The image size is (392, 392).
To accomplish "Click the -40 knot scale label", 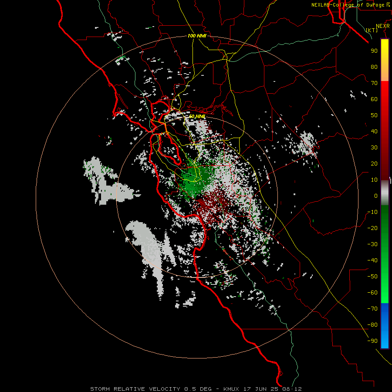I will point(372,260).
